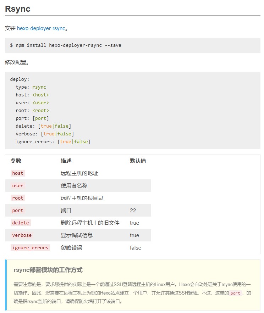Click the description 端口
This screenshot has height=313, width=264.
tap(66, 210)
